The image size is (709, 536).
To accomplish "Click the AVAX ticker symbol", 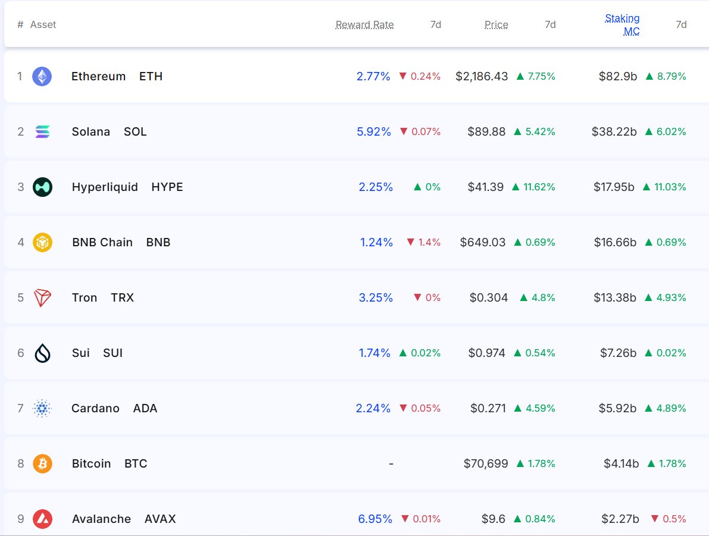I will (160, 519).
